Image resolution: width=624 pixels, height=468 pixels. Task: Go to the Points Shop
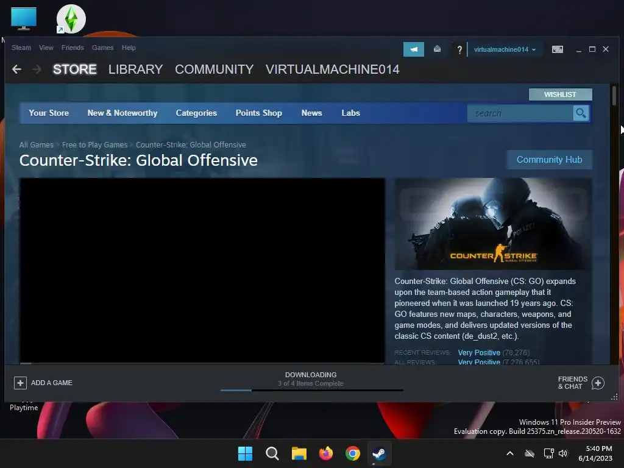258,113
